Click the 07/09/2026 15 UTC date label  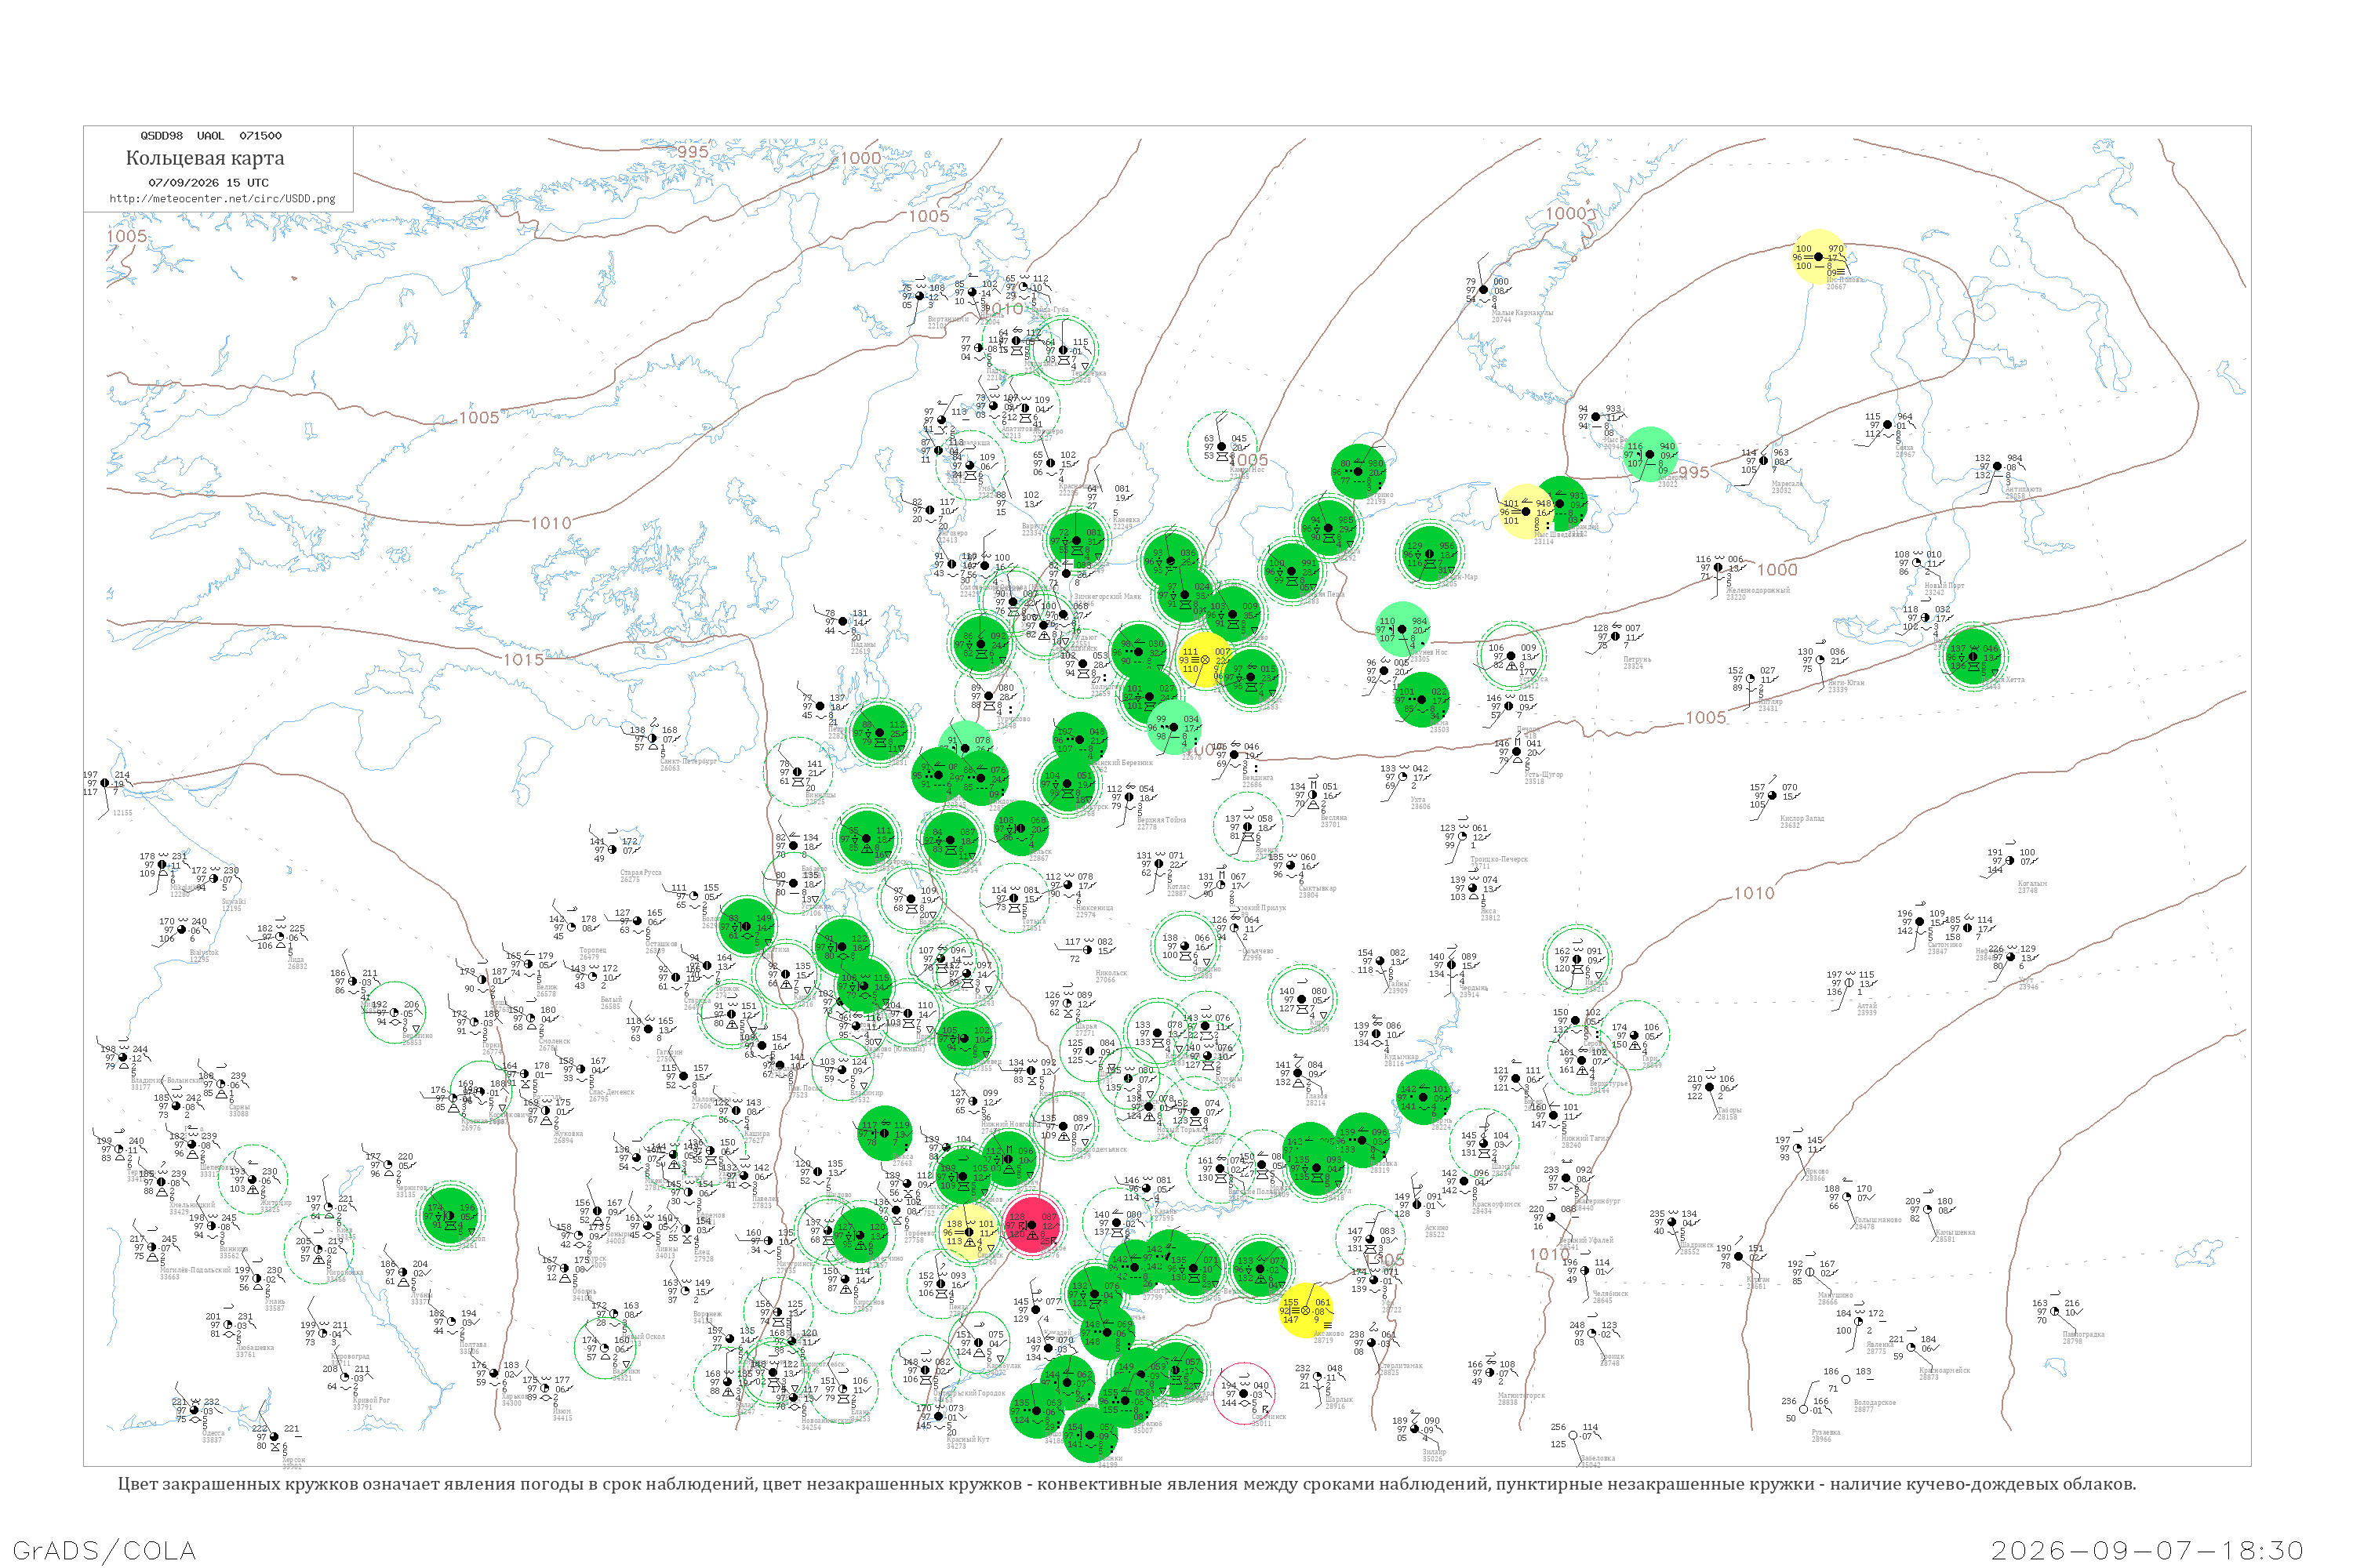(x=208, y=183)
